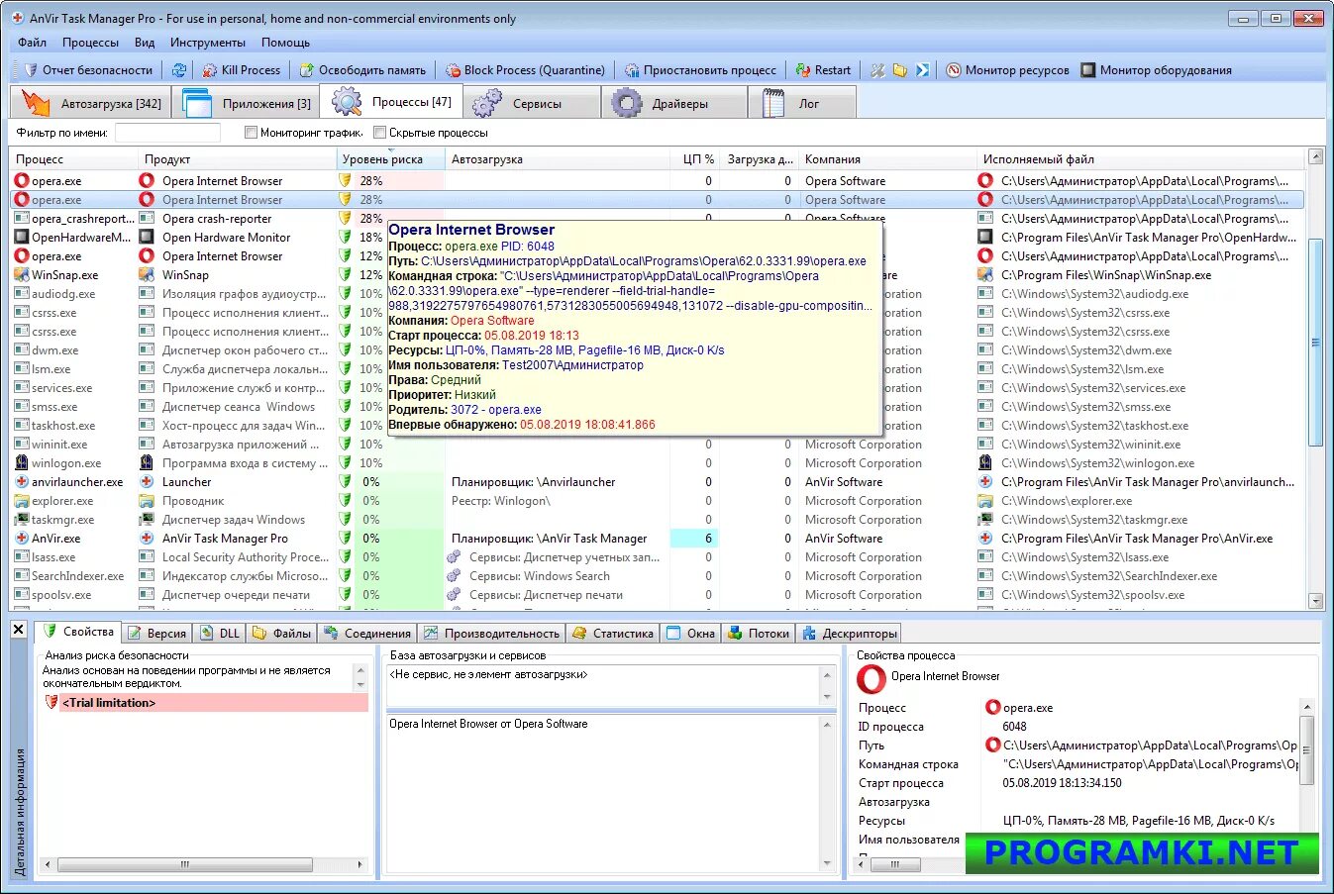
Task: Open the DLL details tab
Action: (220, 634)
